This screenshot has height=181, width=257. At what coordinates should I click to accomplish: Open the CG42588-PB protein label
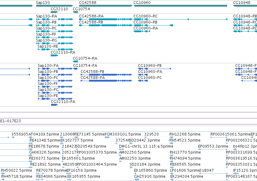92,72
